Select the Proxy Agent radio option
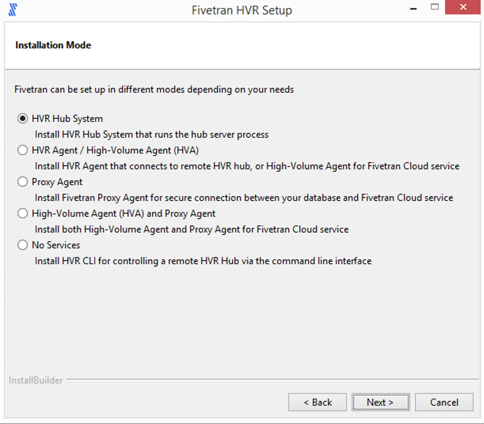The height and width of the screenshot is (424, 484). point(23,182)
